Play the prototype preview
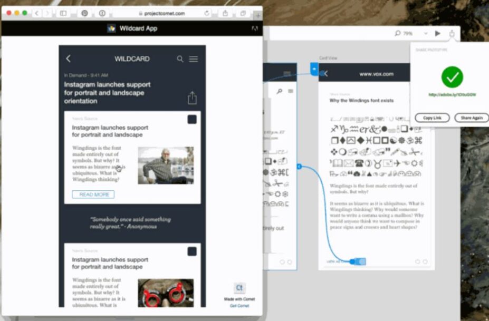Viewport: 489px width, 321px height. [437, 33]
